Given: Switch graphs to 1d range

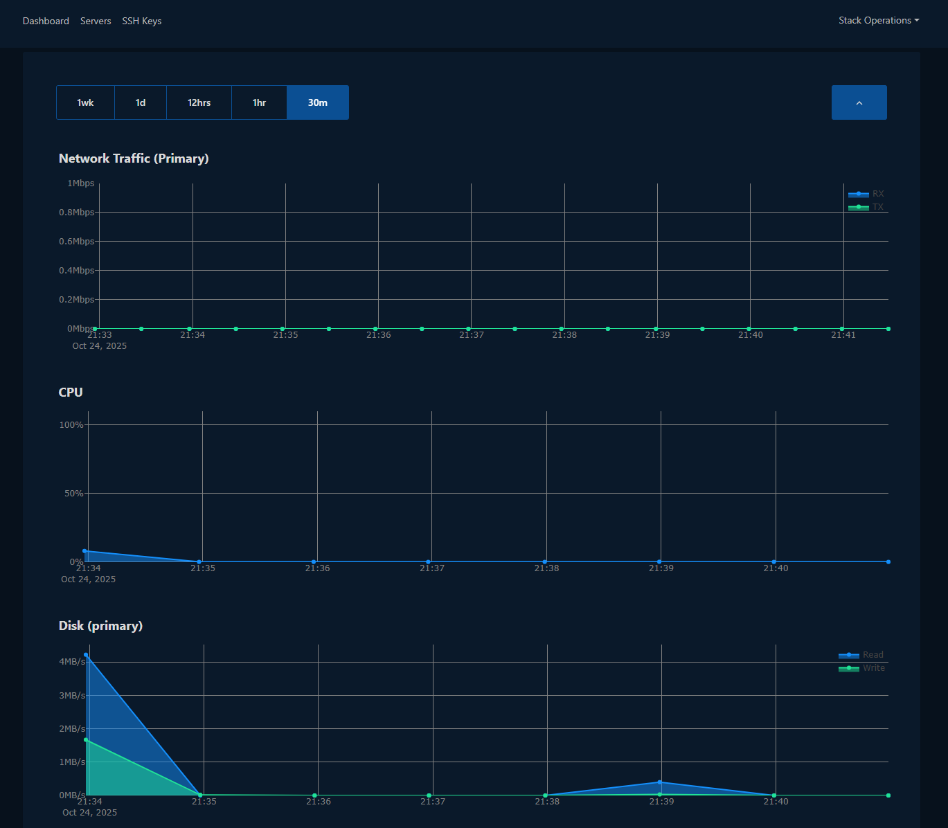Looking at the screenshot, I should click(141, 102).
